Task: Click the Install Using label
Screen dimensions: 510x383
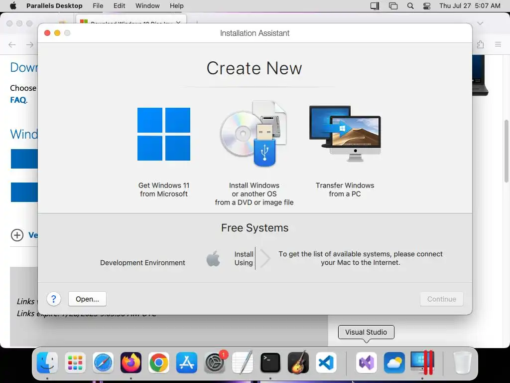Action: coord(244,258)
